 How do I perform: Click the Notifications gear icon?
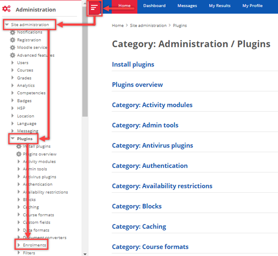point(12,32)
